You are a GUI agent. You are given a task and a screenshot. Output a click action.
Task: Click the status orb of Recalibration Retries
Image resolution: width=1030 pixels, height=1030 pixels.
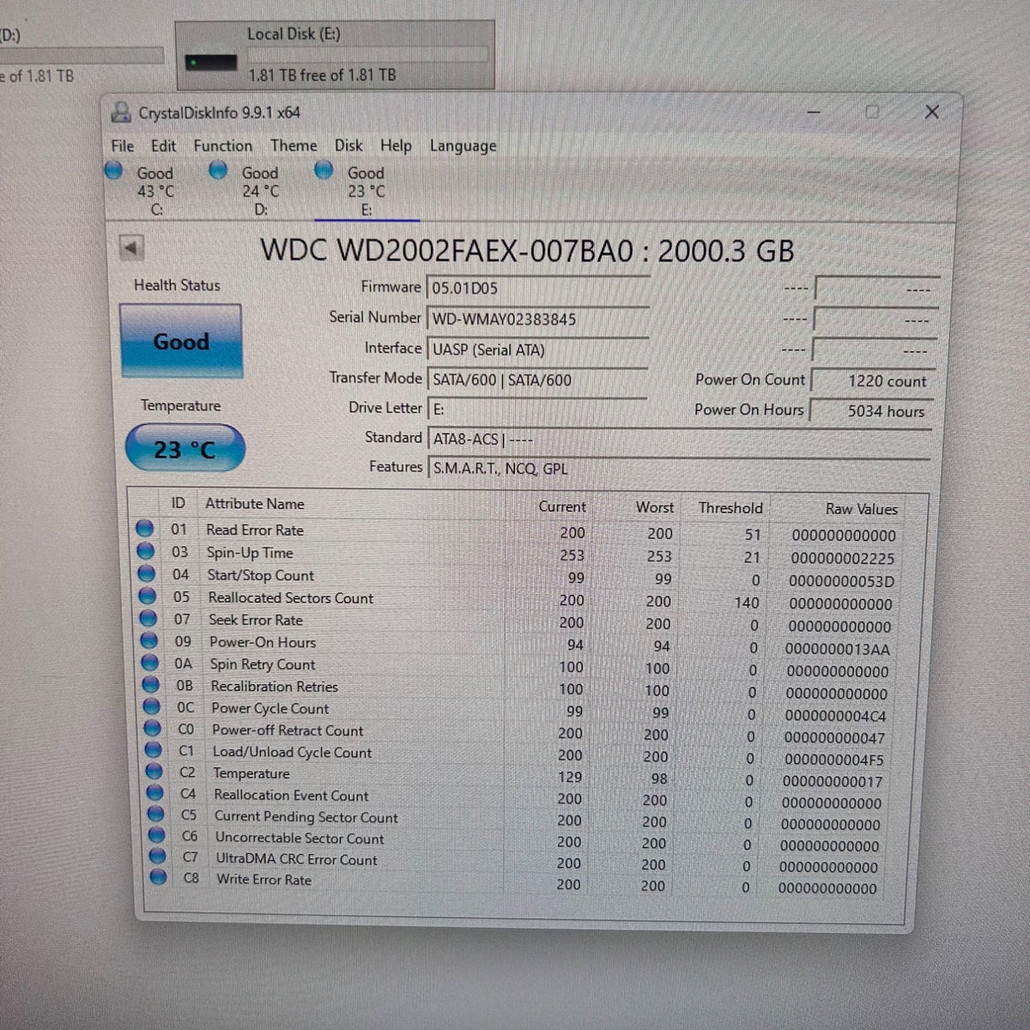pyautogui.click(x=151, y=684)
